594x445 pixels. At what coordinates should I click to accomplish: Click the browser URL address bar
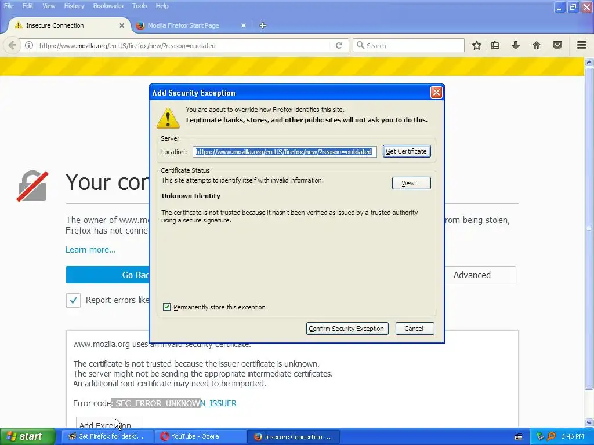(x=184, y=46)
